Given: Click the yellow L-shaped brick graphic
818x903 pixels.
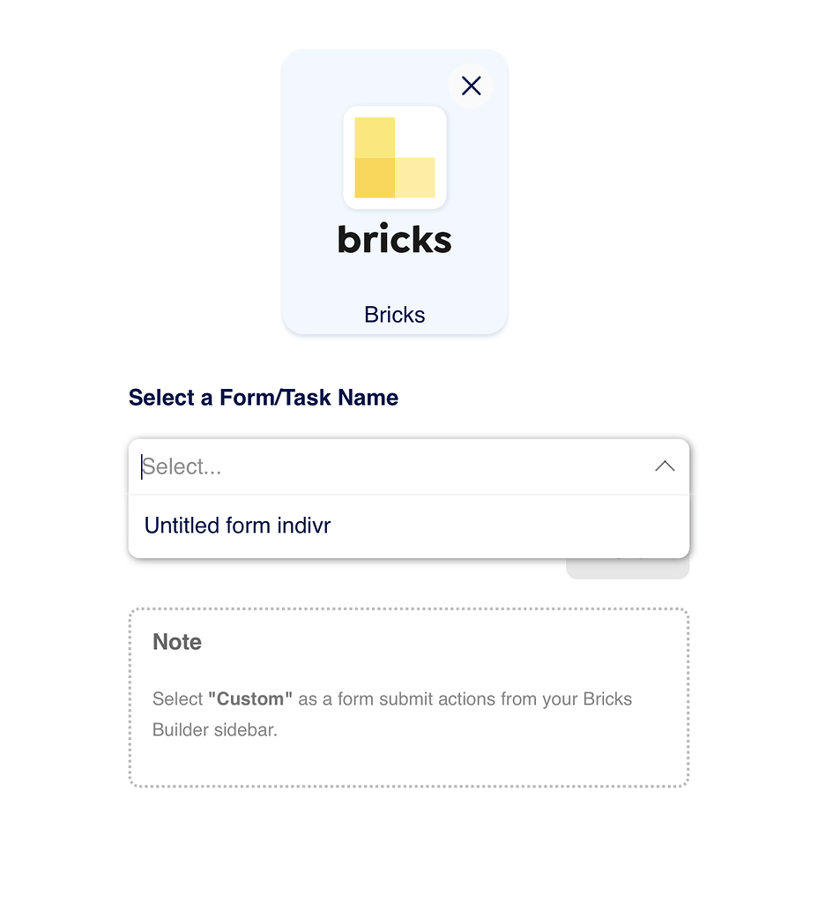Looking at the screenshot, I should [394, 157].
